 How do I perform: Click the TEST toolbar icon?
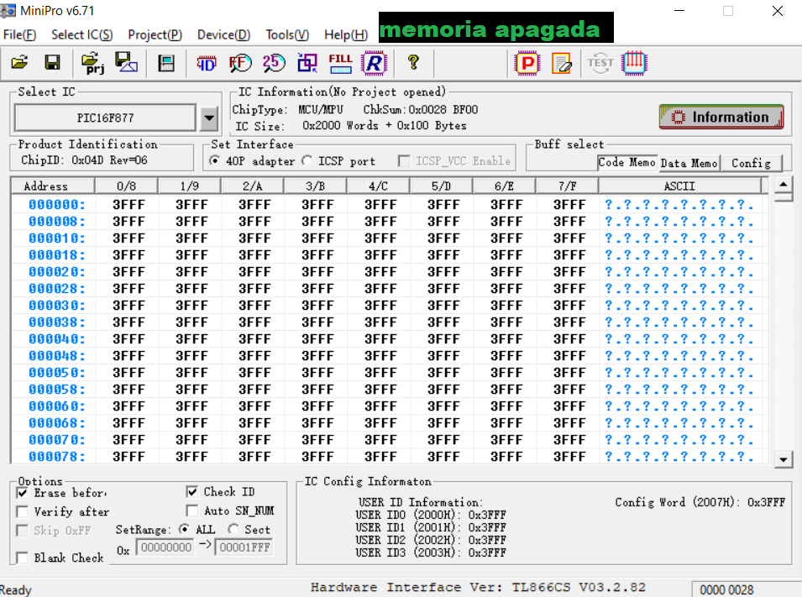click(x=600, y=63)
